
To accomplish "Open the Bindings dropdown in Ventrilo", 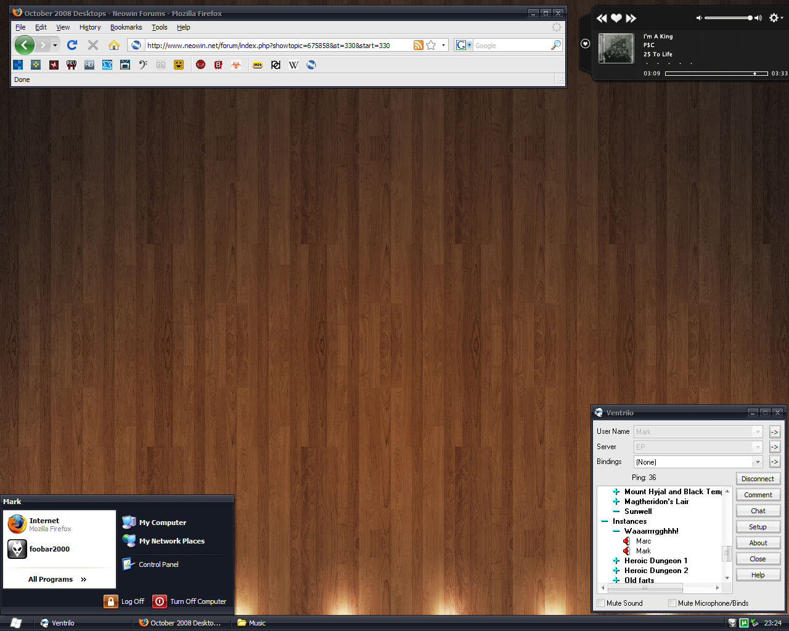I will (x=758, y=462).
